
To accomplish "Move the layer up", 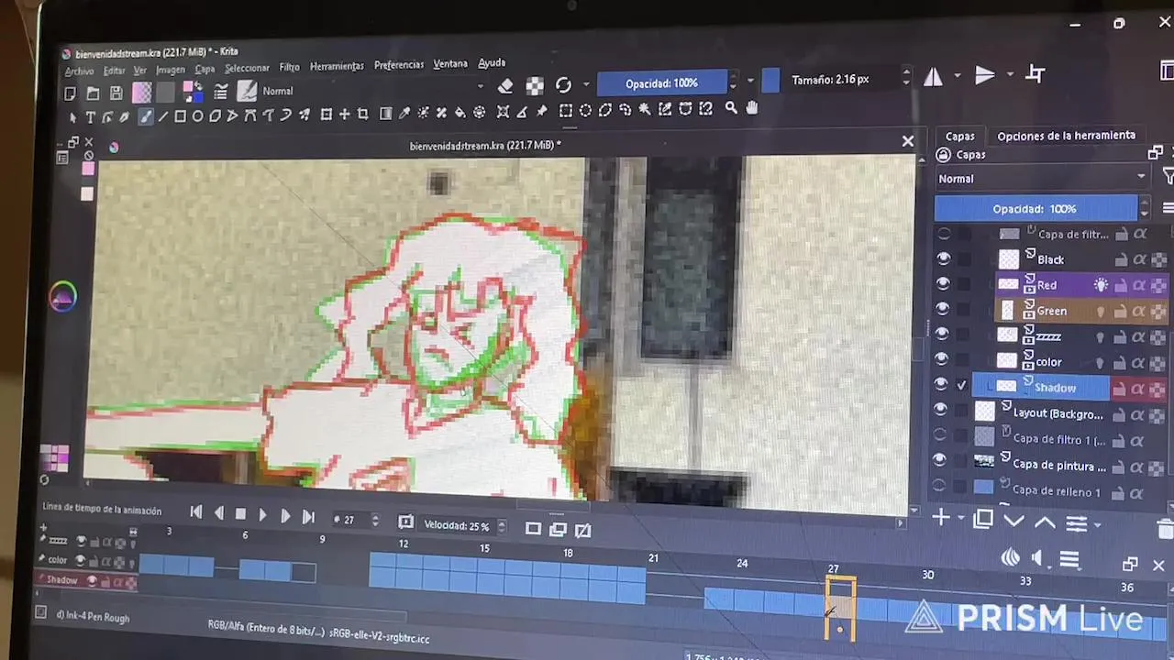I will click(1045, 522).
